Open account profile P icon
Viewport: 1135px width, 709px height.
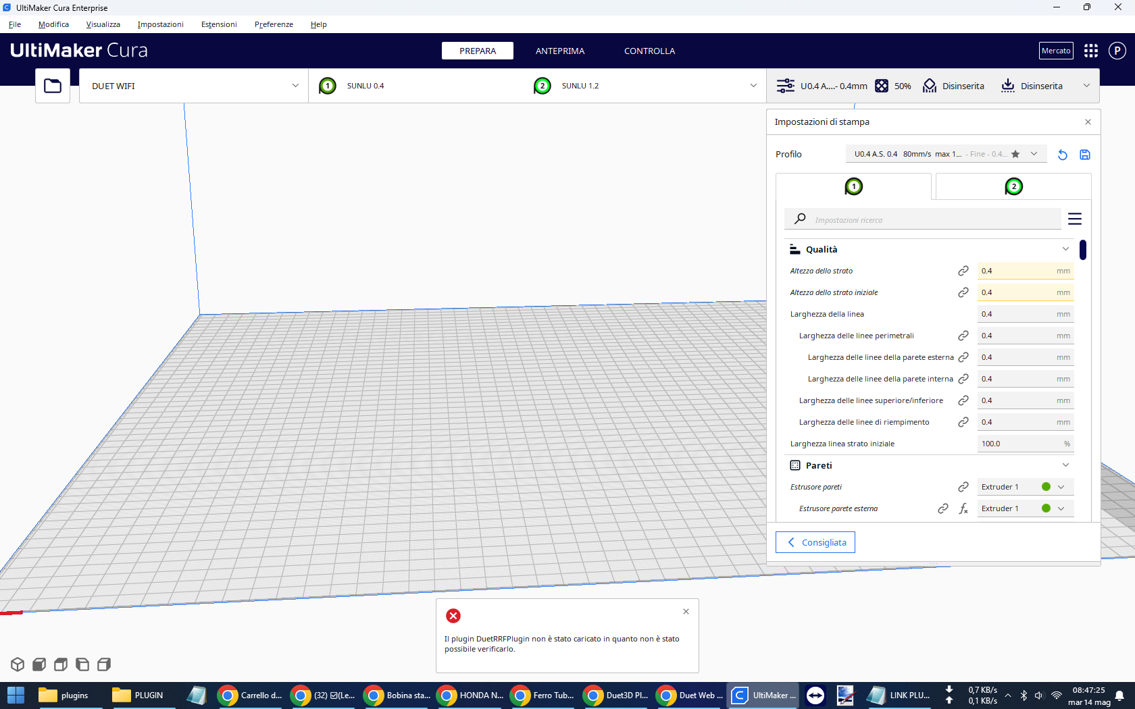(1117, 51)
